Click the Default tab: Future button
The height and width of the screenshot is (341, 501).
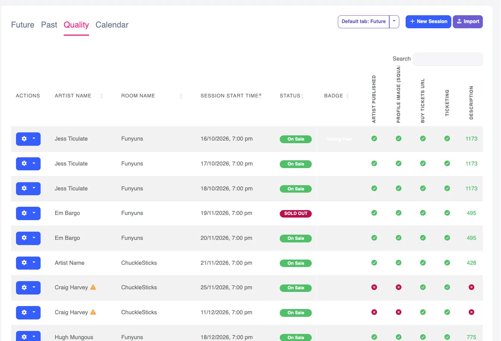click(x=364, y=22)
